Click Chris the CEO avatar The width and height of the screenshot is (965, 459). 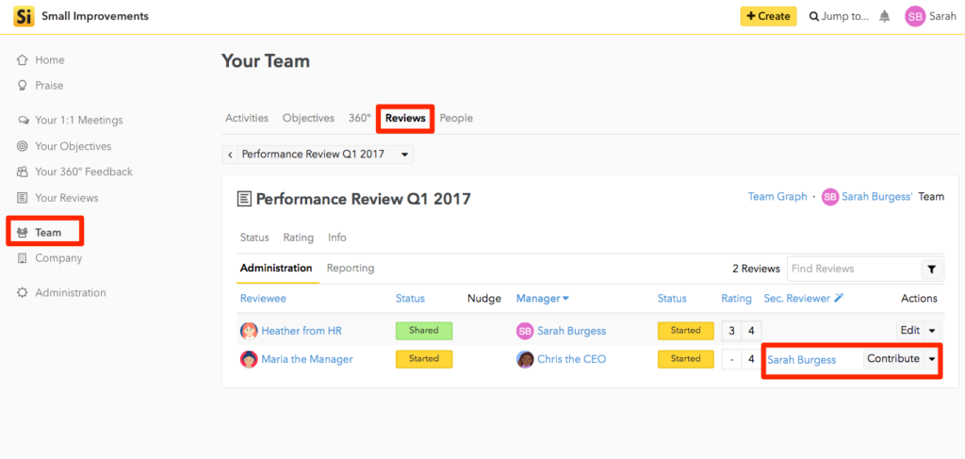[524, 359]
